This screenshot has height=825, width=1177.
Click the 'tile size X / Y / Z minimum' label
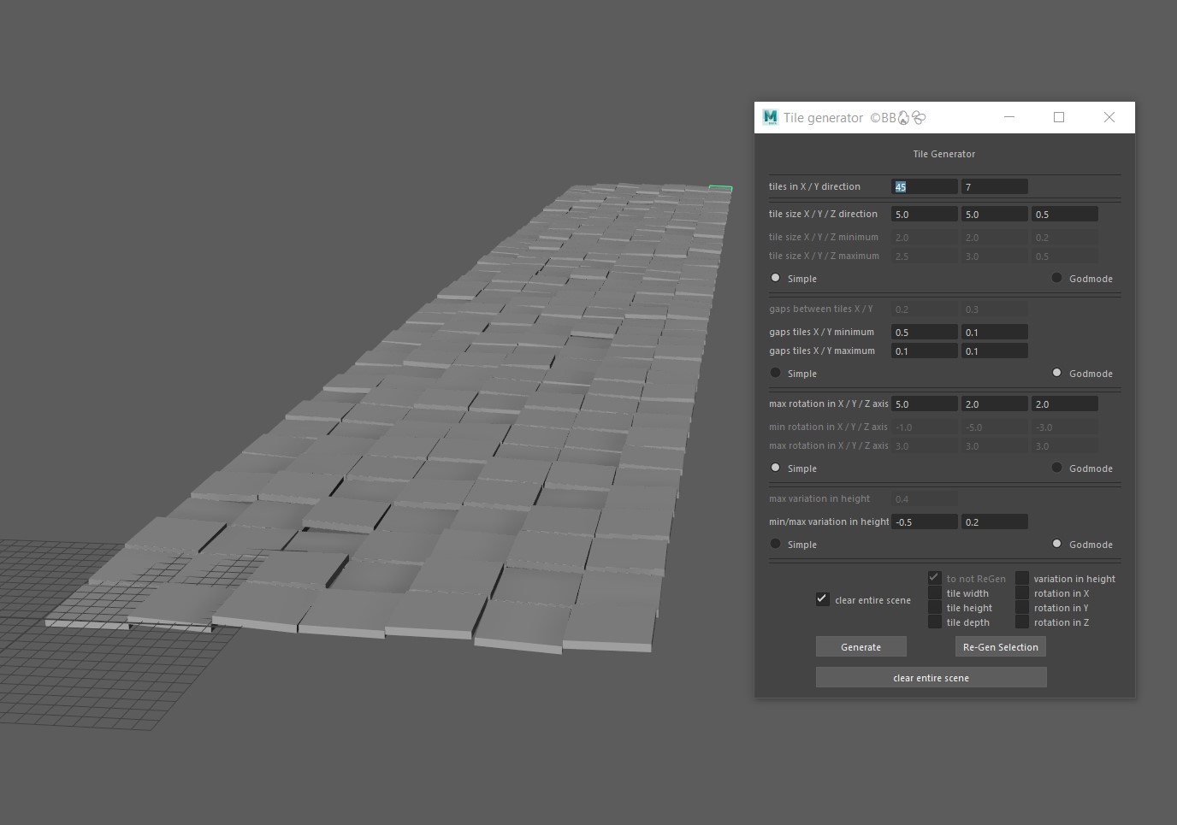point(824,237)
